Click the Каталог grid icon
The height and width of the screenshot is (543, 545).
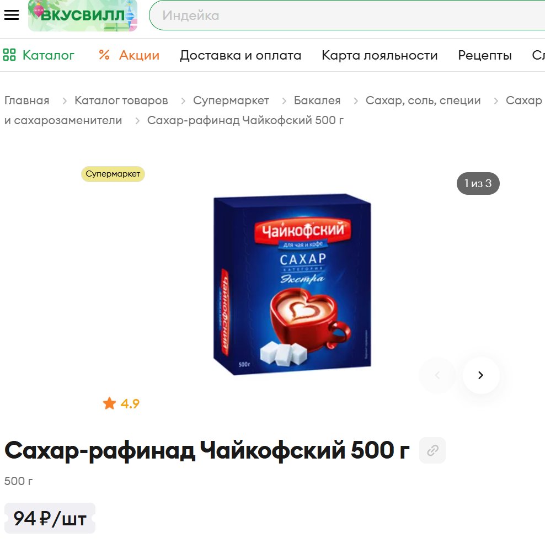[9, 55]
